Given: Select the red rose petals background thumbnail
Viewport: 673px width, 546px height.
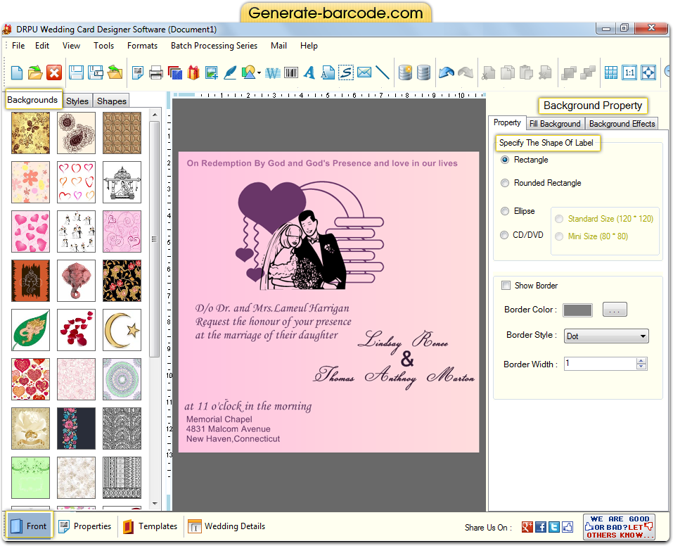Looking at the screenshot, I should pos(77,330).
